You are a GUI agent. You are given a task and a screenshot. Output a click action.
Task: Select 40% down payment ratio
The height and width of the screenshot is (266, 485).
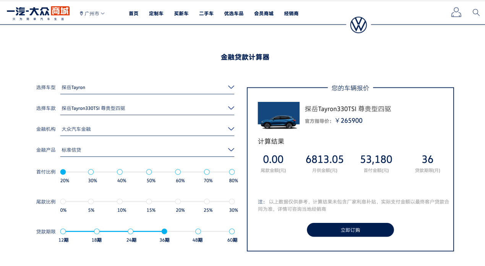[120, 172]
